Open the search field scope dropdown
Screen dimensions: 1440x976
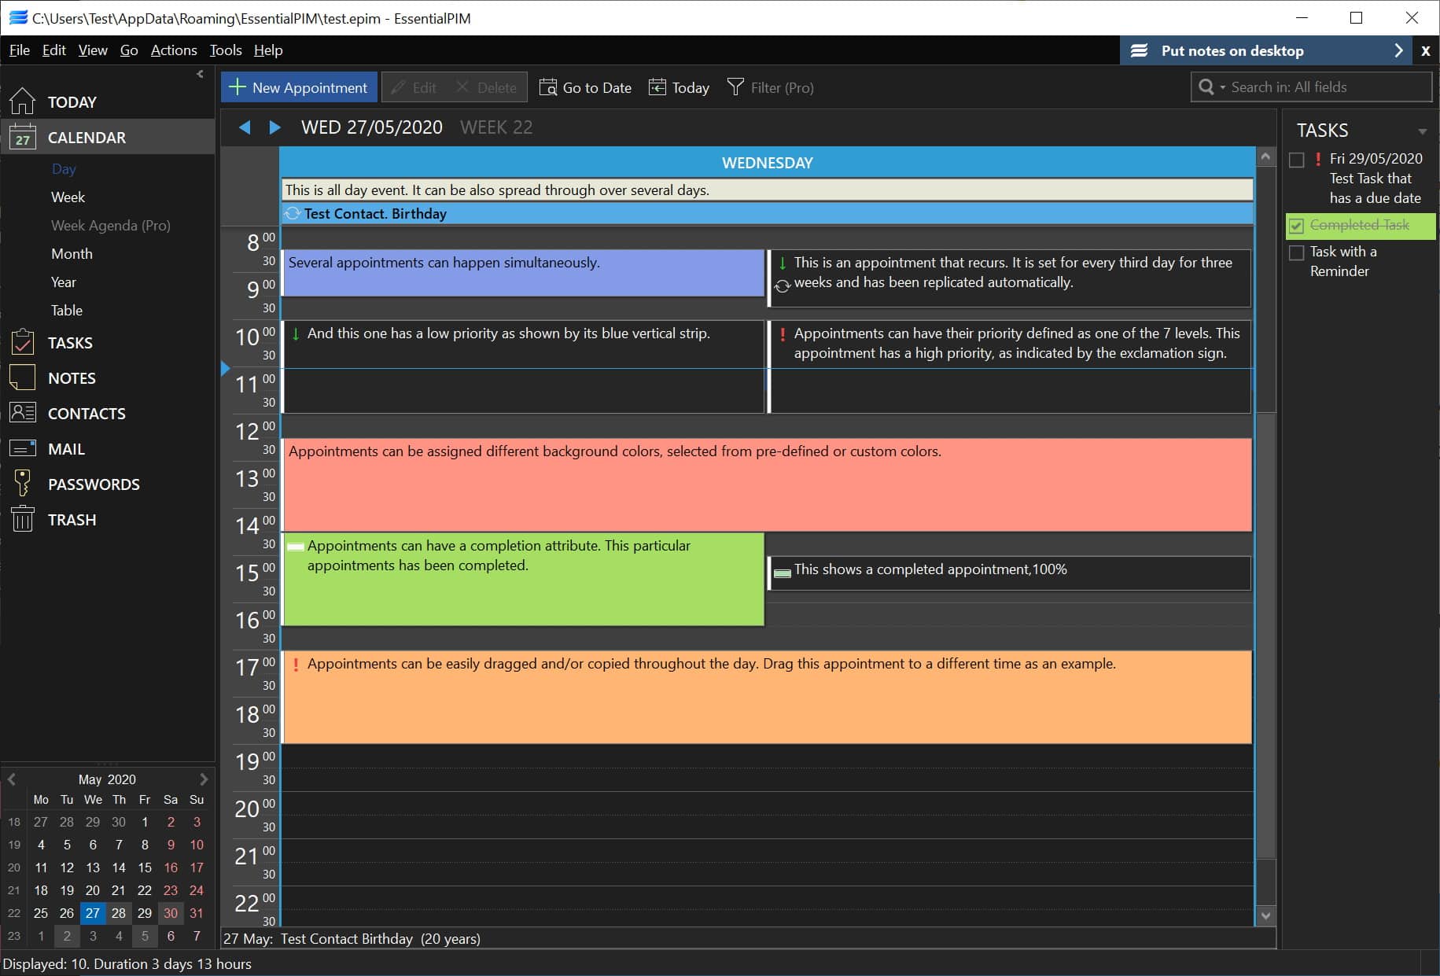(x=1222, y=87)
